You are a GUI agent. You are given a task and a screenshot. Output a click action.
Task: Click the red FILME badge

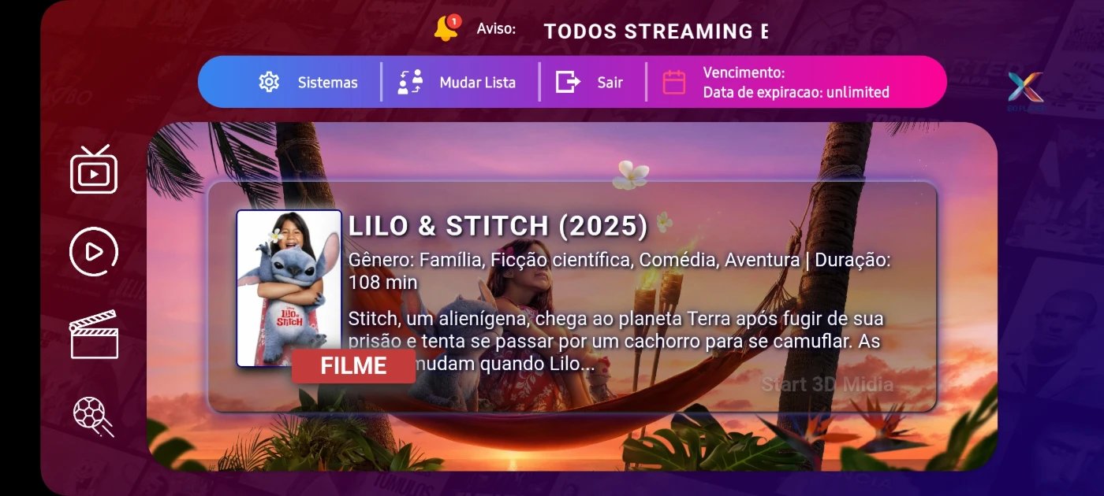(x=353, y=366)
